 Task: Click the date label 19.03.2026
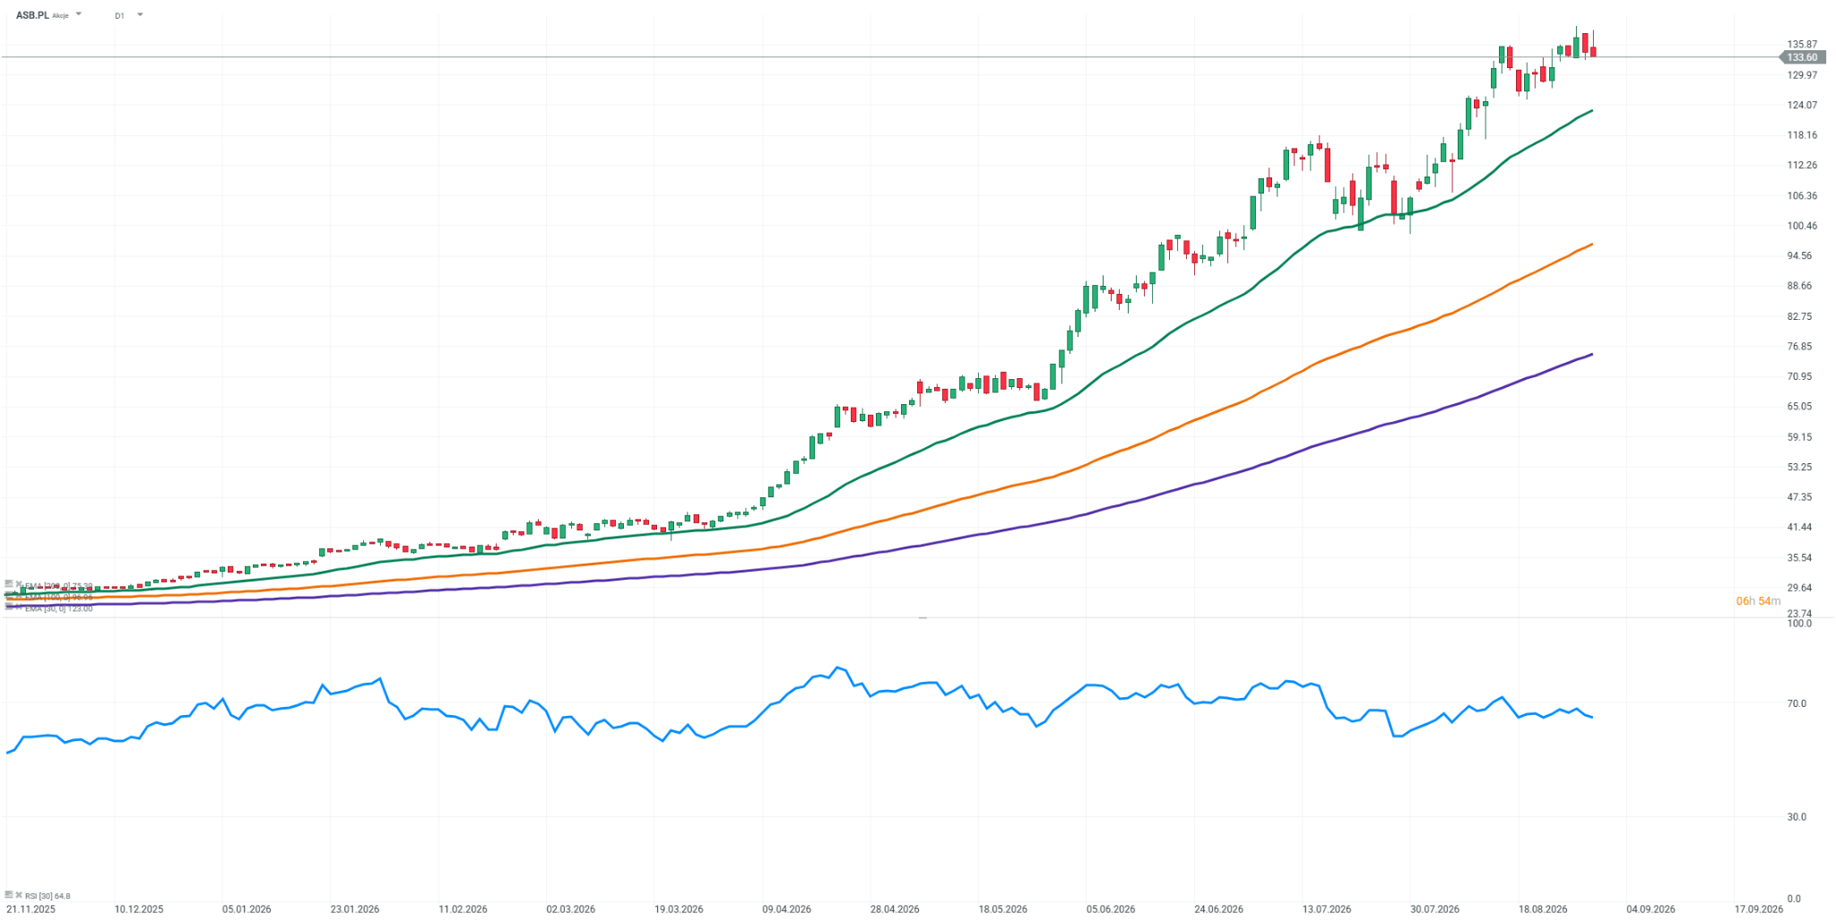pos(679,909)
